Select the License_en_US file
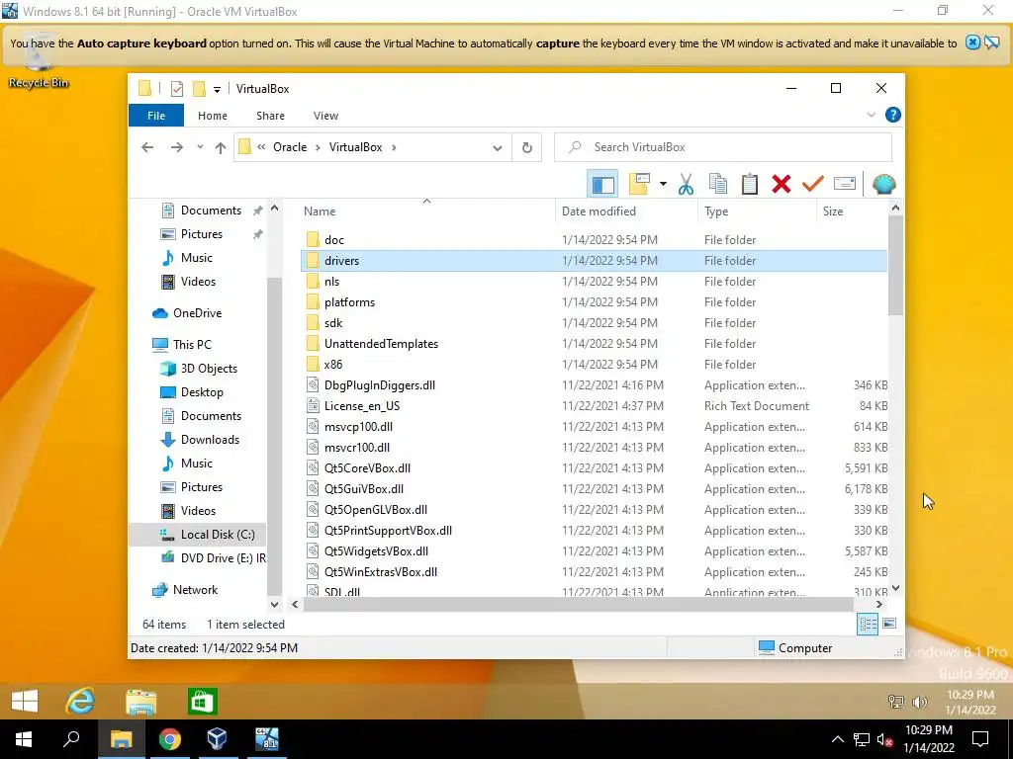This screenshot has height=759, width=1013. coord(595,406)
